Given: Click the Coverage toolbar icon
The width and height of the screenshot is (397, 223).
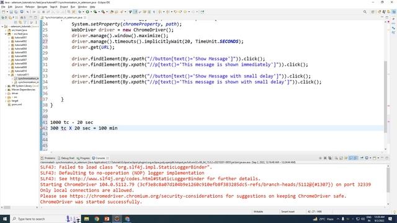Looking at the screenshot, I should click(x=95, y=12).
